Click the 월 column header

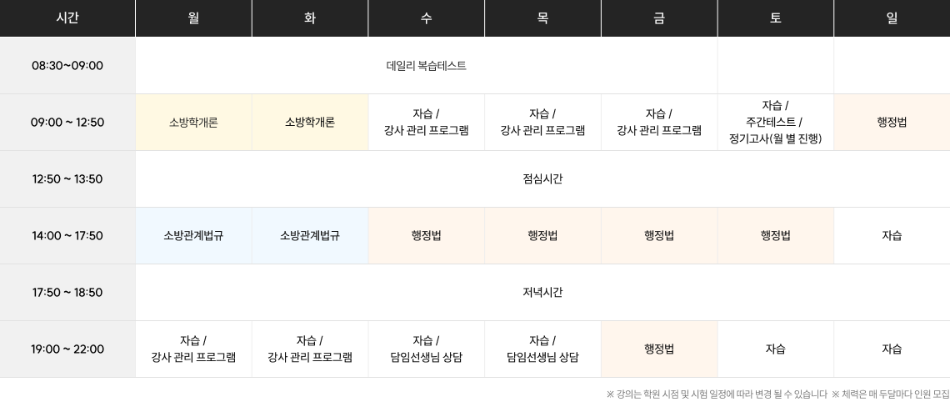(x=193, y=18)
